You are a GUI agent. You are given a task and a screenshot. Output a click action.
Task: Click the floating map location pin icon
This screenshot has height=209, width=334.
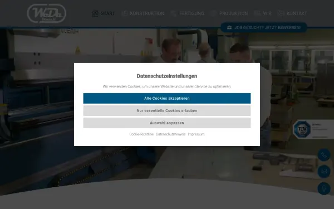pos(324,188)
